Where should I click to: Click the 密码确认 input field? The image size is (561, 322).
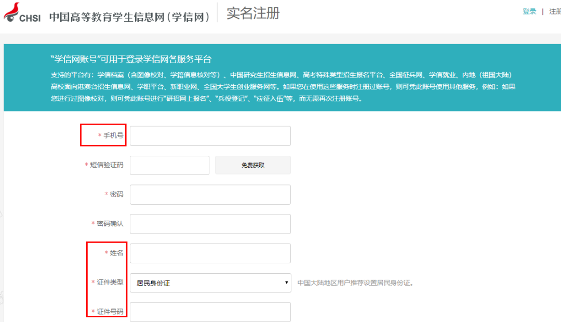(x=210, y=224)
